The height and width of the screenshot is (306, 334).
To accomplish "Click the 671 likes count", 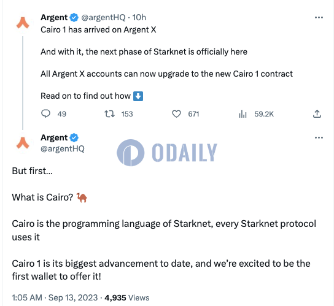I will coord(193,114).
